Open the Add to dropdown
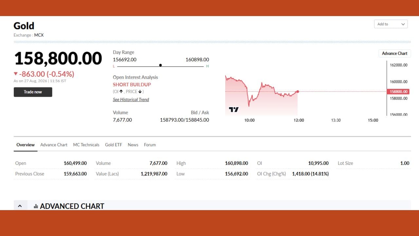This screenshot has width=419, height=236. [x=391, y=24]
